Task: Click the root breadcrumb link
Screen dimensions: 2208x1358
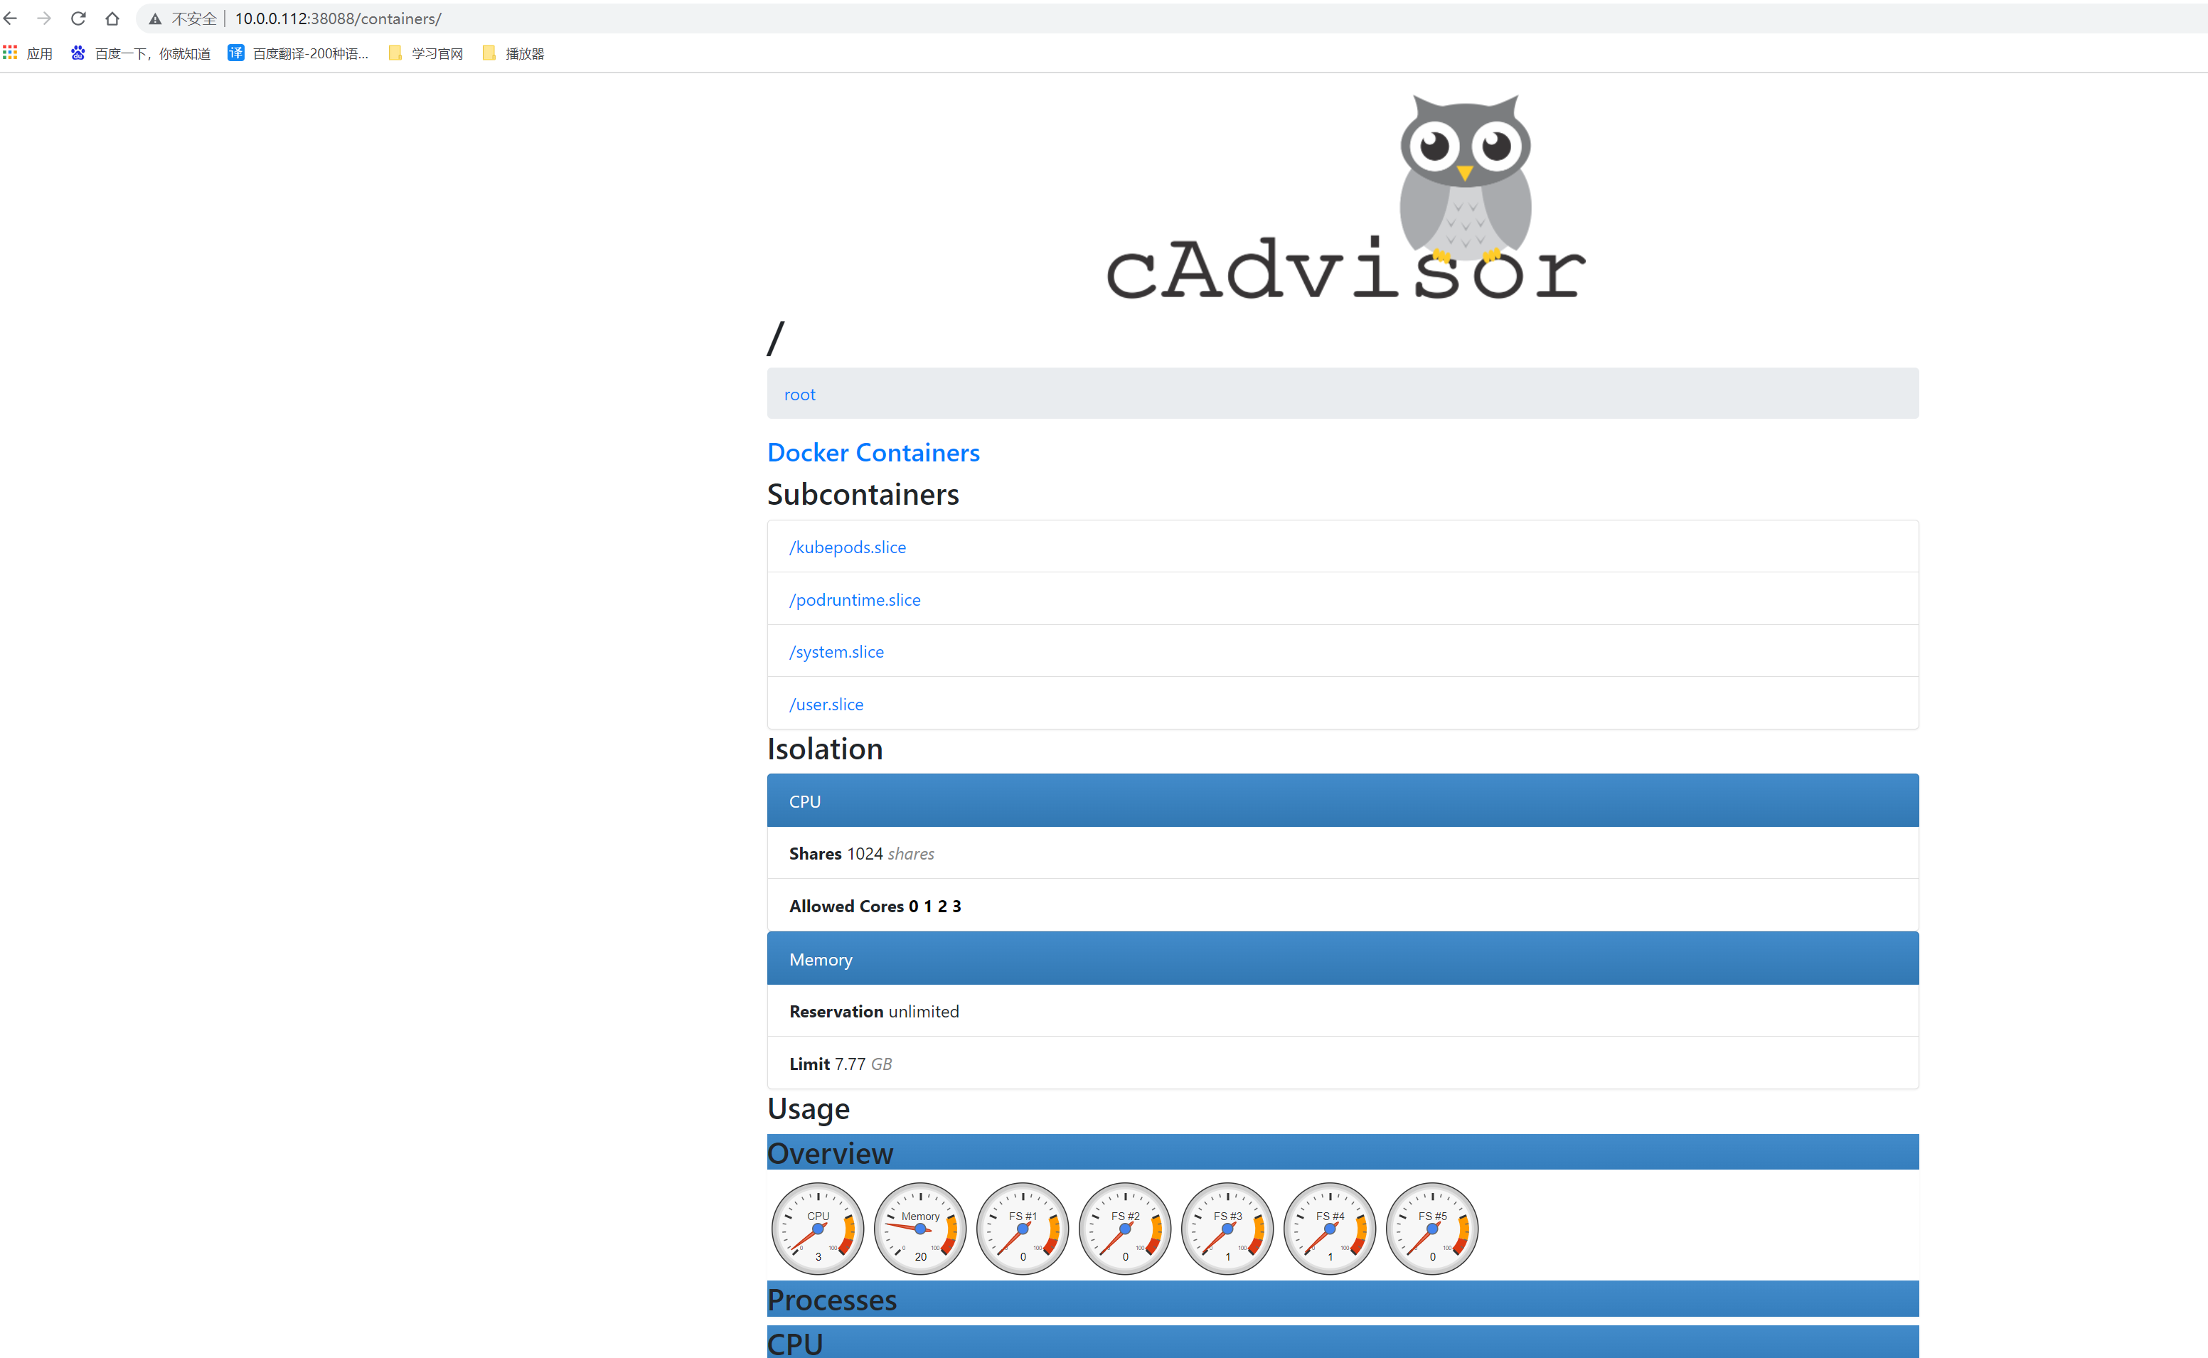Action: (799, 395)
